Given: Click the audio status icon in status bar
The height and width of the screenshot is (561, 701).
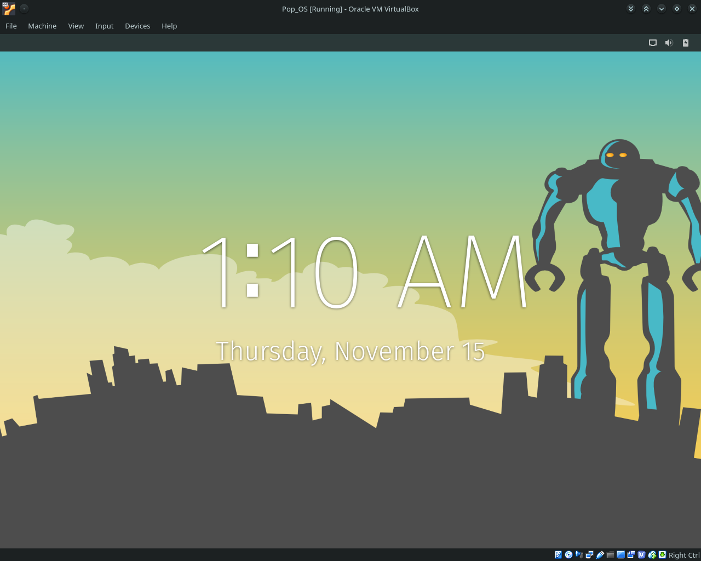Looking at the screenshot, I should [x=579, y=554].
